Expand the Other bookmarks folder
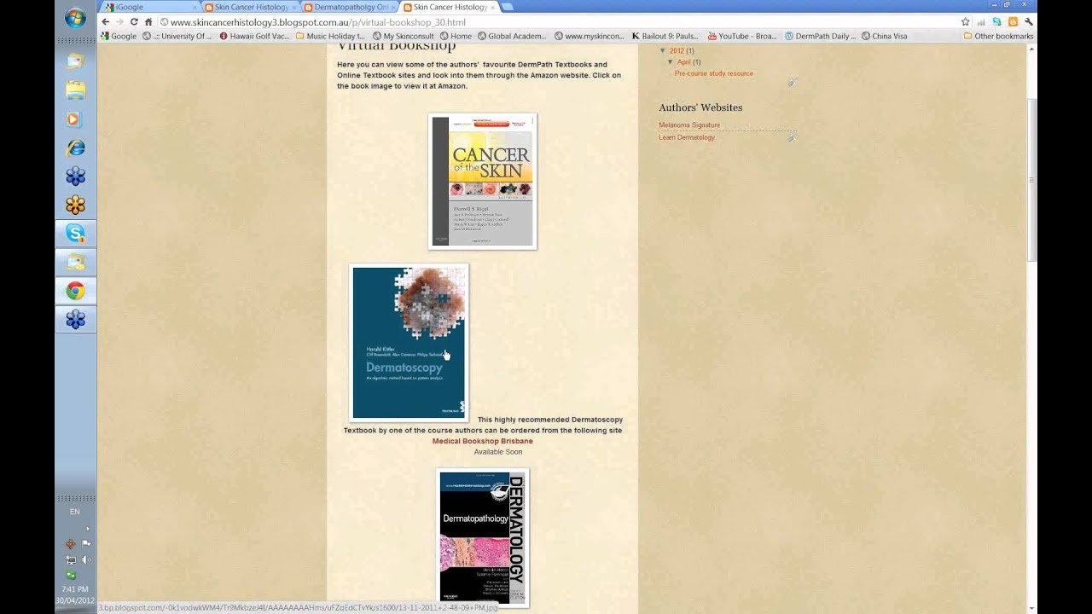The width and height of the screenshot is (1092, 614). 998,37
